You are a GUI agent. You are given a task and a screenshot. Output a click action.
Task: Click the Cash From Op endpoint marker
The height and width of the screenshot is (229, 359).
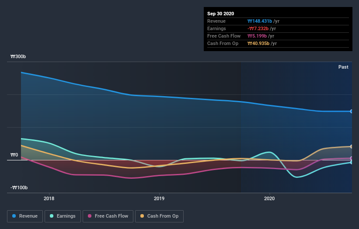point(352,147)
